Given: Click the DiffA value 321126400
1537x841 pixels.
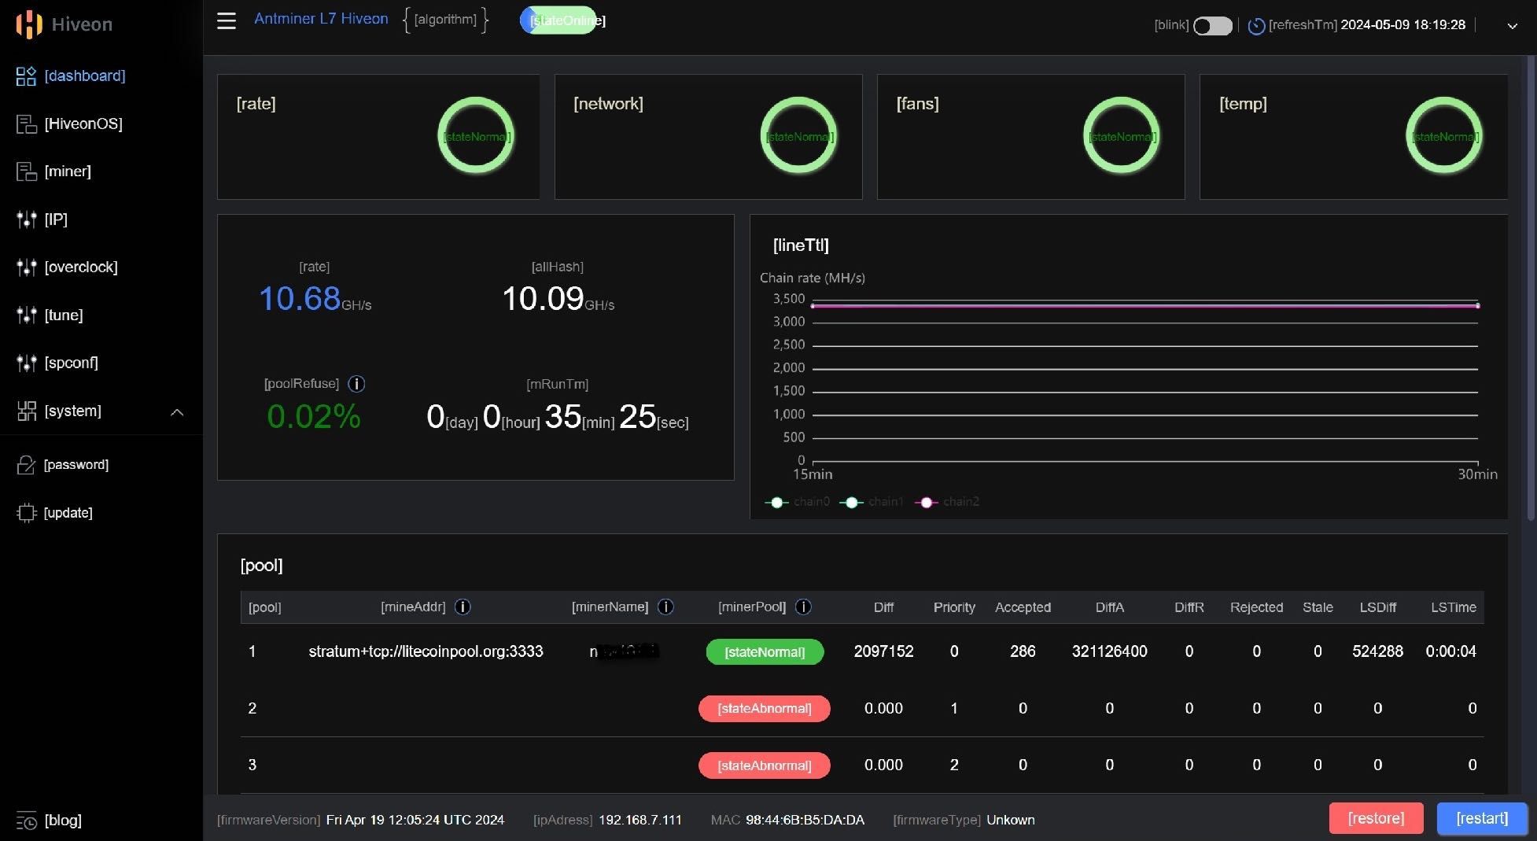Looking at the screenshot, I should [x=1109, y=651].
